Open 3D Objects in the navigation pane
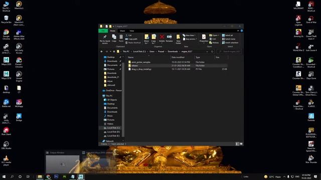This screenshot has height=180, width=321. pyautogui.click(x=112, y=100)
